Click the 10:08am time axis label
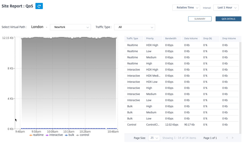 point(53,132)
